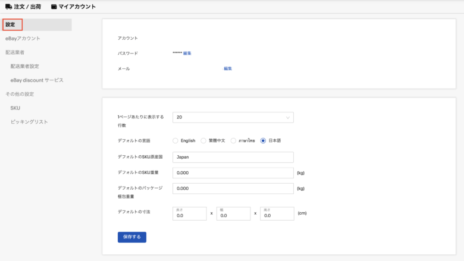Click the height dimension field
464x261 pixels.
[277, 213]
